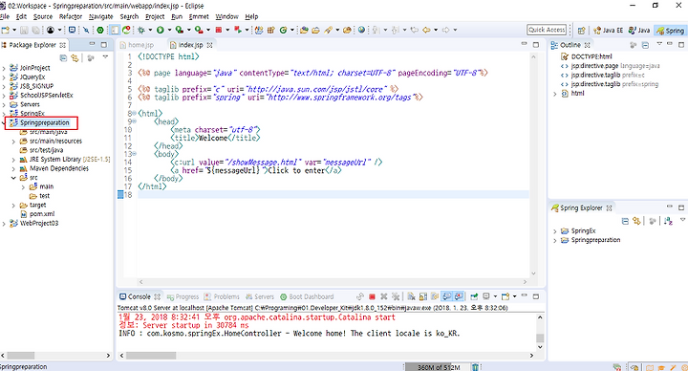Click the New file wizard icon

[x=6, y=30]
